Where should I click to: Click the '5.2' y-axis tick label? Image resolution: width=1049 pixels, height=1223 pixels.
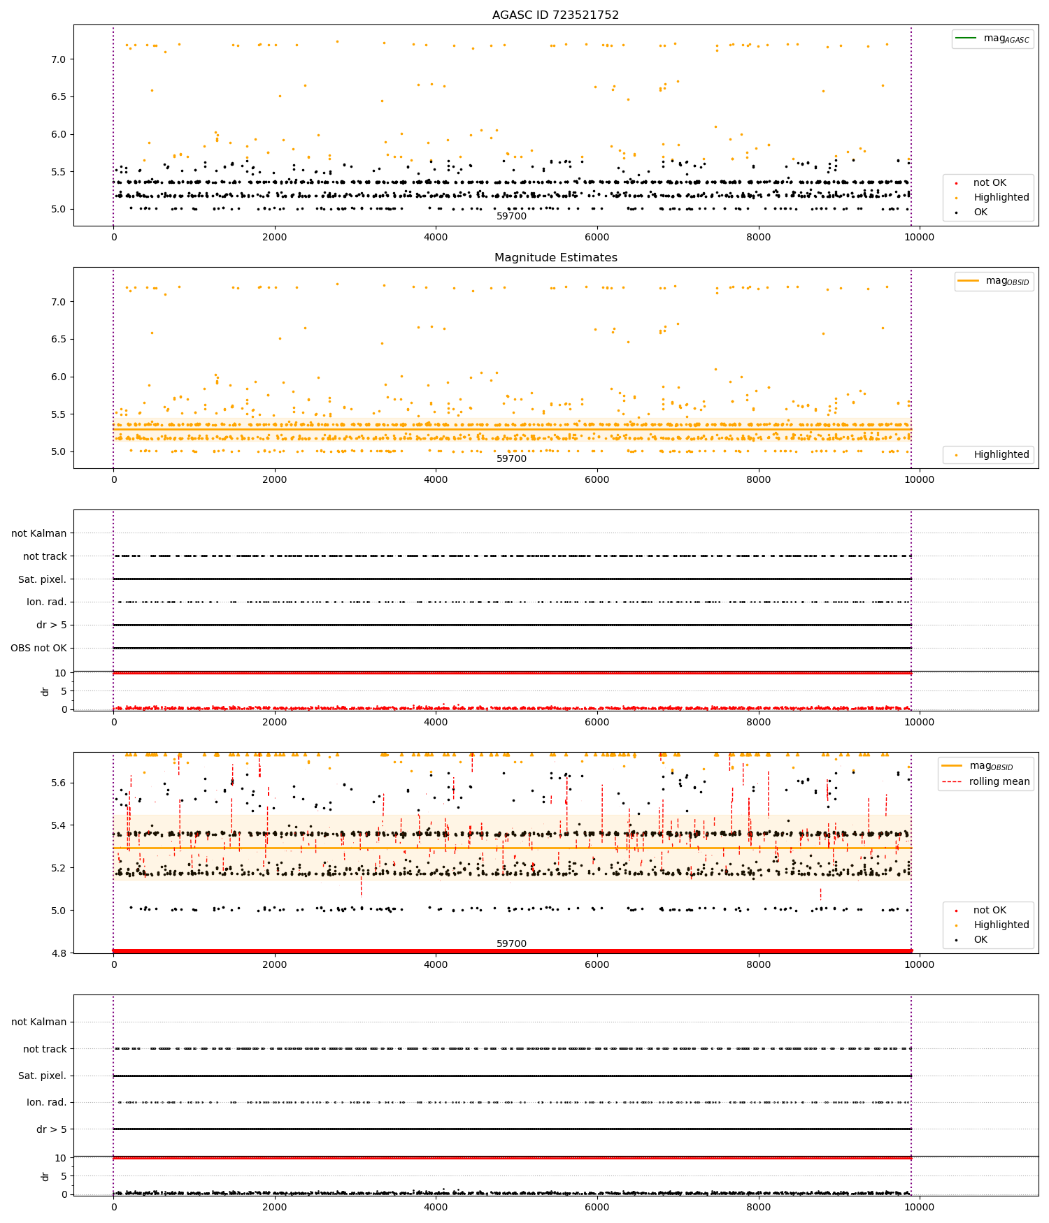tap(59, 868)
